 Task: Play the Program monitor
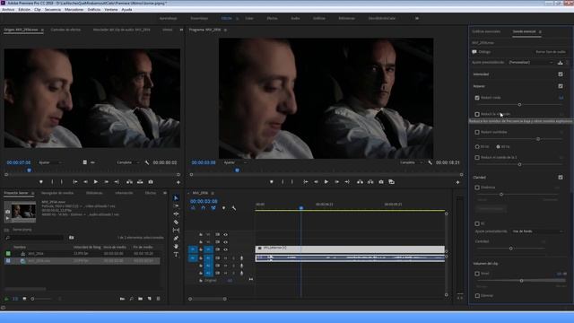click(x=326, y=182)
